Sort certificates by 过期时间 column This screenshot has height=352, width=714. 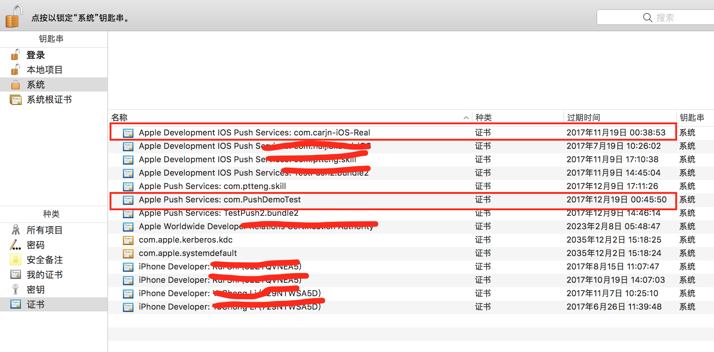583,118
